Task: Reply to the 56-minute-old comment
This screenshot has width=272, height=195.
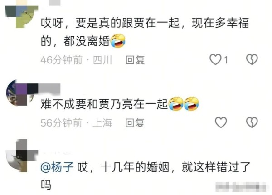Action: tap(135, 123)
